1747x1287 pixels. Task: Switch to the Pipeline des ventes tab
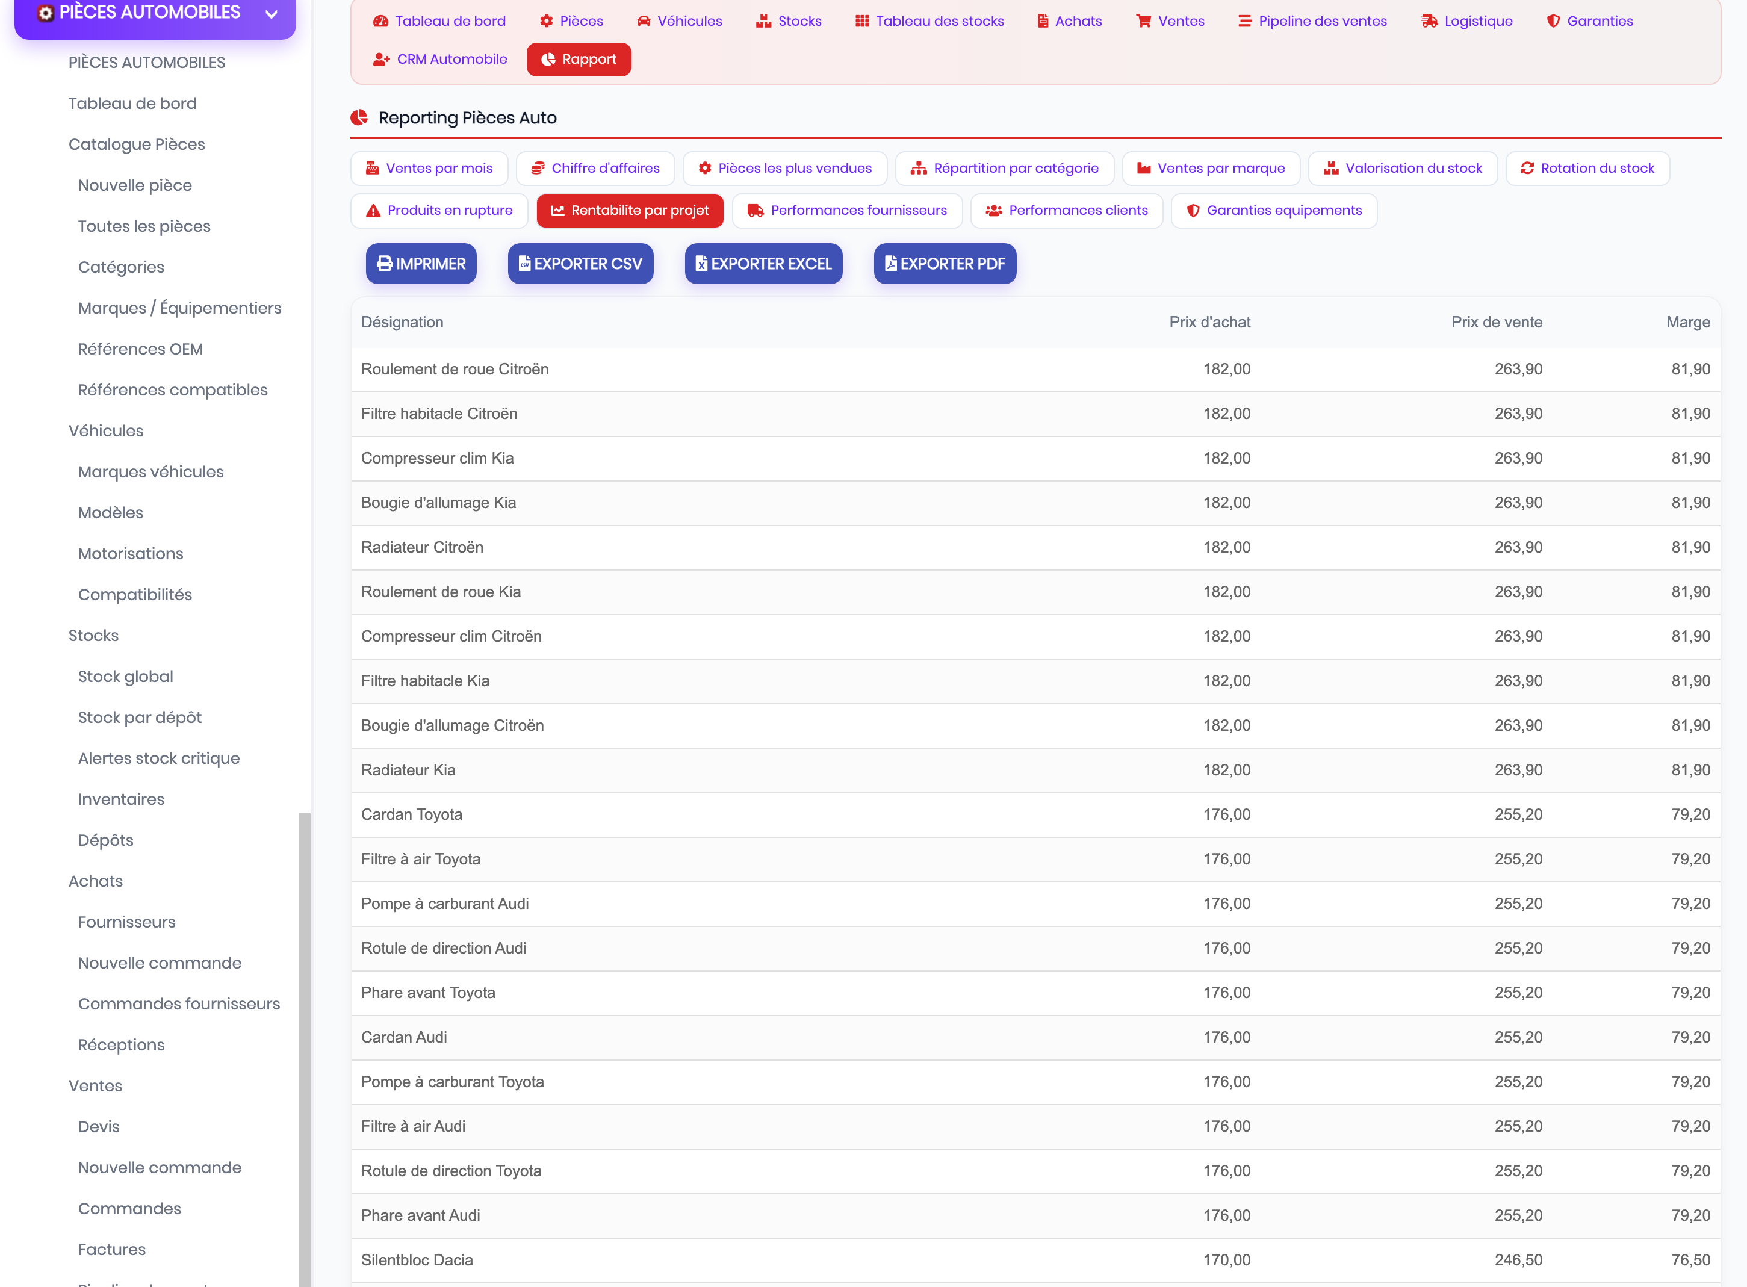pyautogui.click(x=1312, y=21)
